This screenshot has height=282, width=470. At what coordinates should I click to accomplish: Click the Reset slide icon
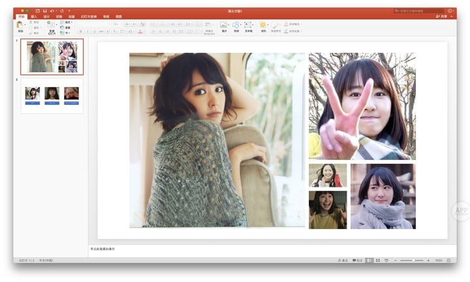click(62, 27)
